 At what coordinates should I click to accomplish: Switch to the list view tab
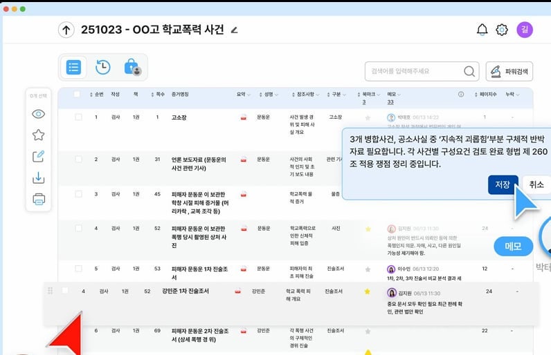73,67
